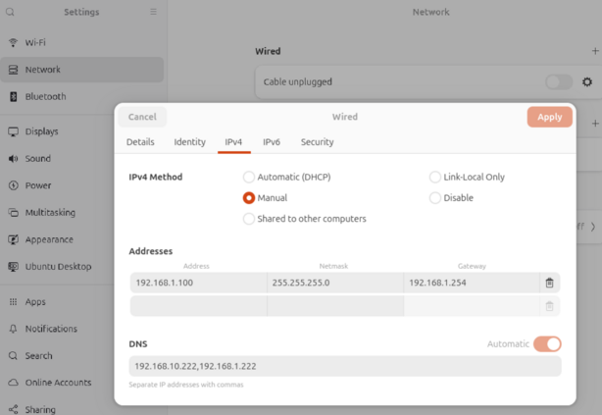Apply the Wired connection changes
602x415 pixels.
[549, 117]
